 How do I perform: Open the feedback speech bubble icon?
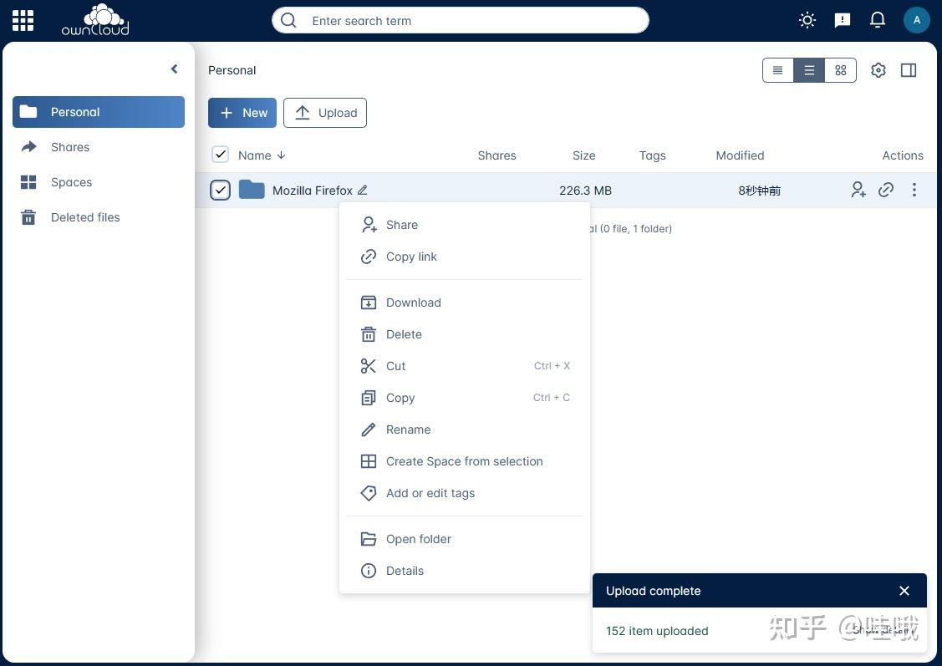pos(842,19)
